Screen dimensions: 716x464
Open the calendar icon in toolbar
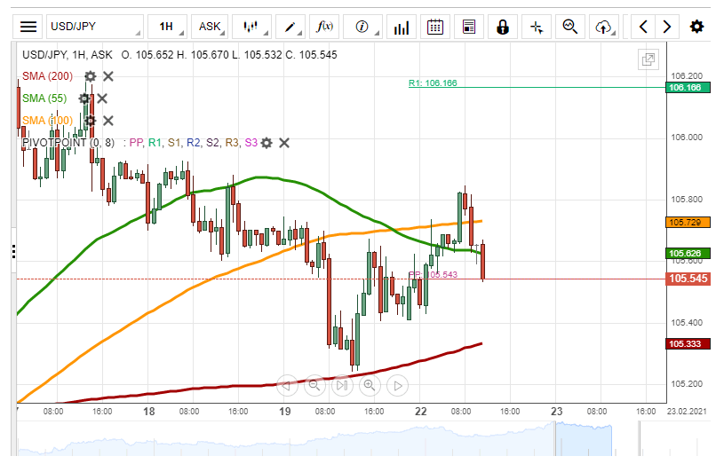coord(435,27)
